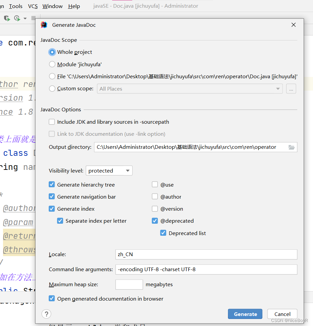Viewport: 313px width, 326px height.
Task: Click the Run with Profiler toolbar icon
Action: 16,18
